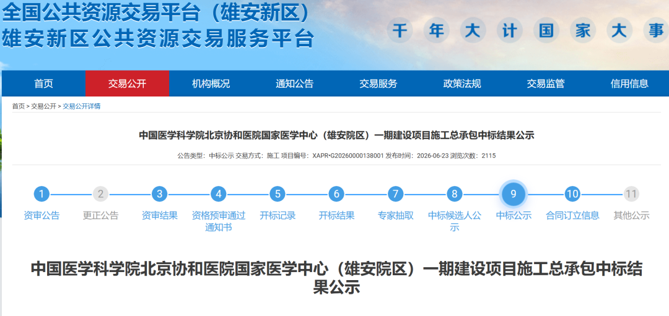This screenshot has height=316, width=669.
Task: Open the 更正公告 step label
Action: (x=100, y=215)
